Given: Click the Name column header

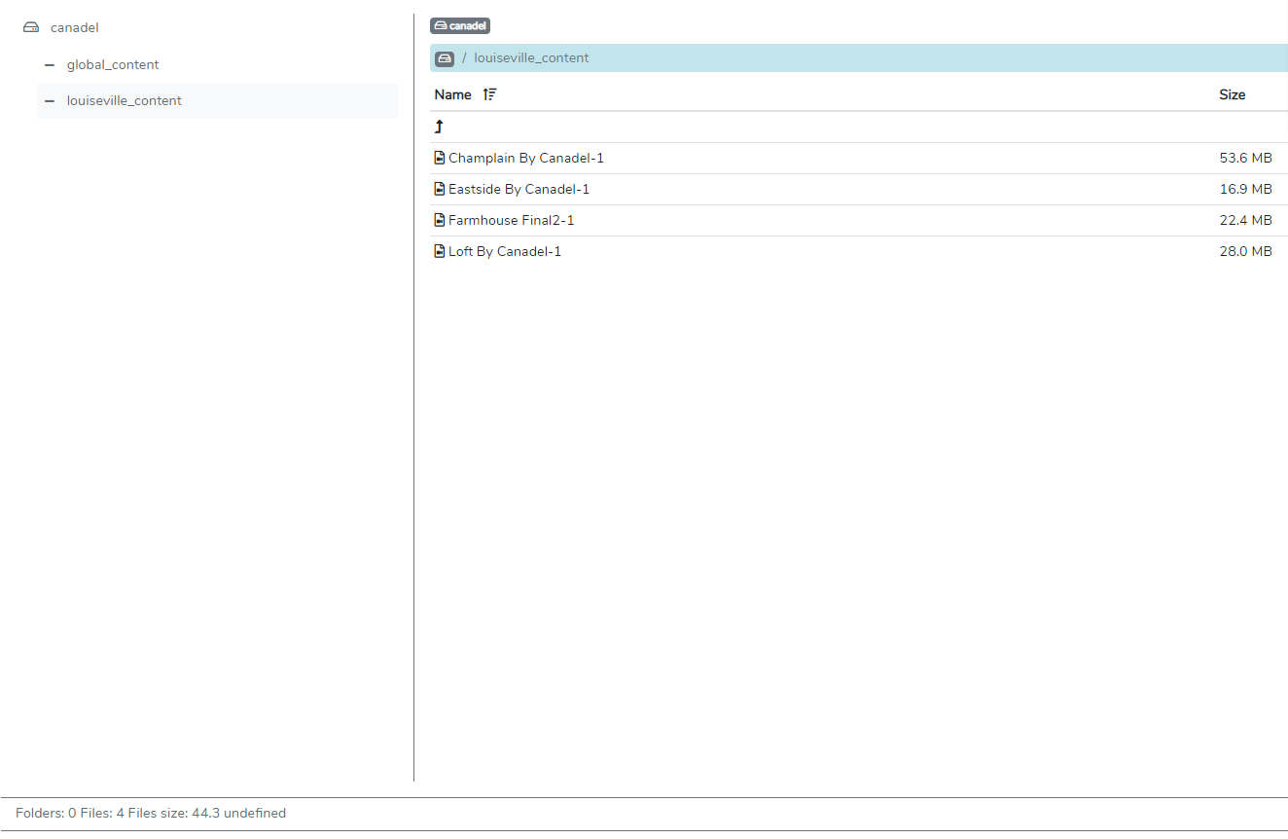Looking at the screenshot, I should point(452,93).
